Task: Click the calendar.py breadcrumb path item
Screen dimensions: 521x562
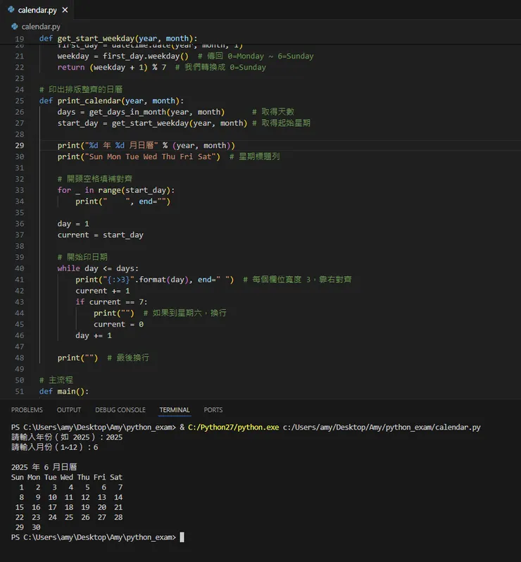Action: [x=41, y=27]
